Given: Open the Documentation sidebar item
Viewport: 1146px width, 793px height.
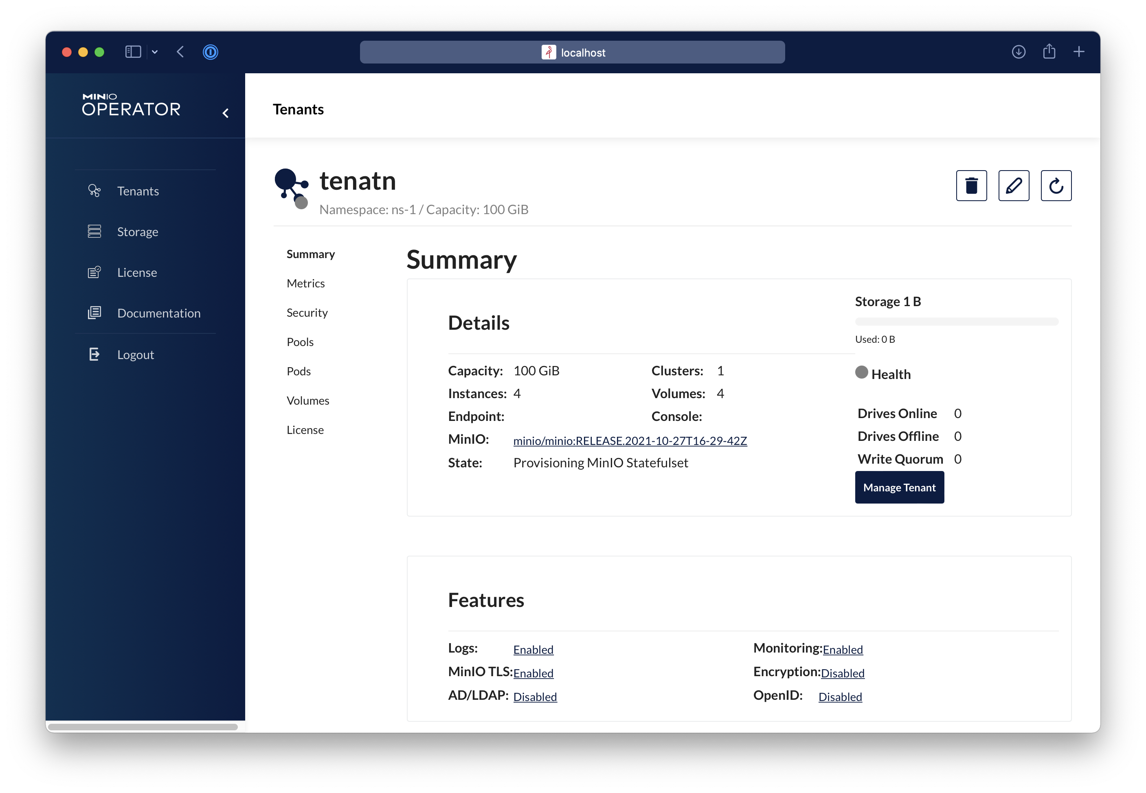Looking at the screenshot, I should 158,313.
